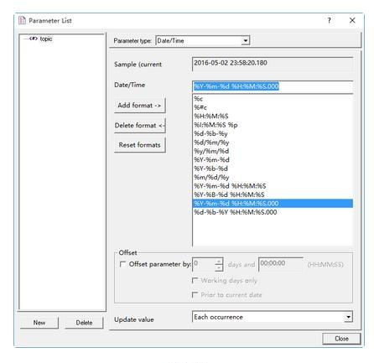Image resolution: width=374 pixels, height=363 pixels.
Task: Click the Parameter List document icon
Action: tap(22, 20)
